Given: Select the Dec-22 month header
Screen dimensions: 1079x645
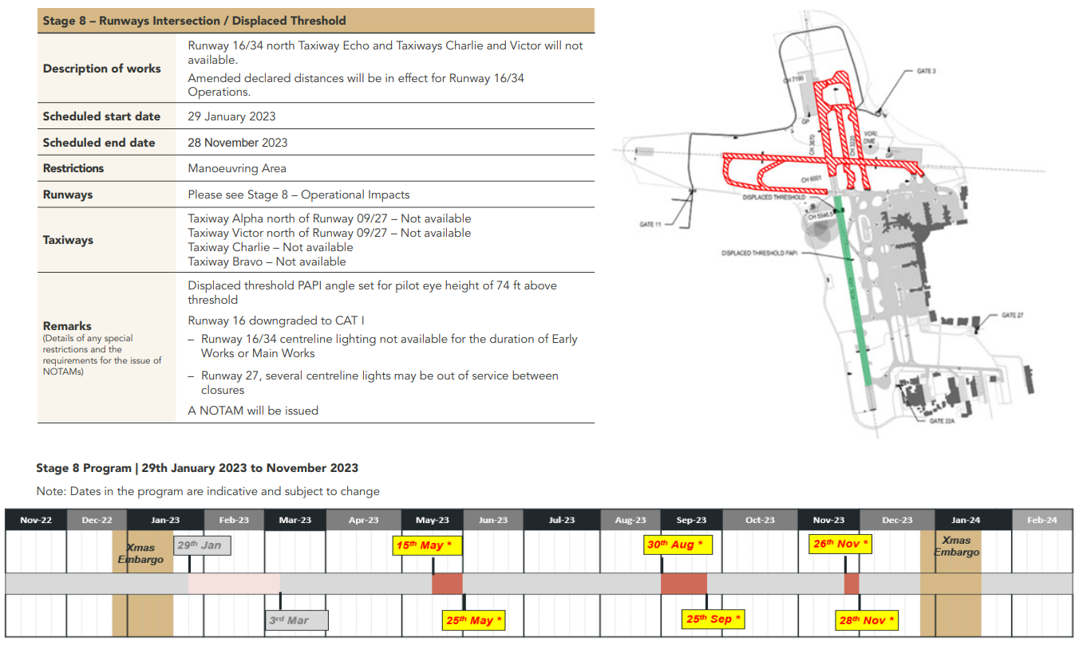Looking at the screenshot, I should coord(97,520).
